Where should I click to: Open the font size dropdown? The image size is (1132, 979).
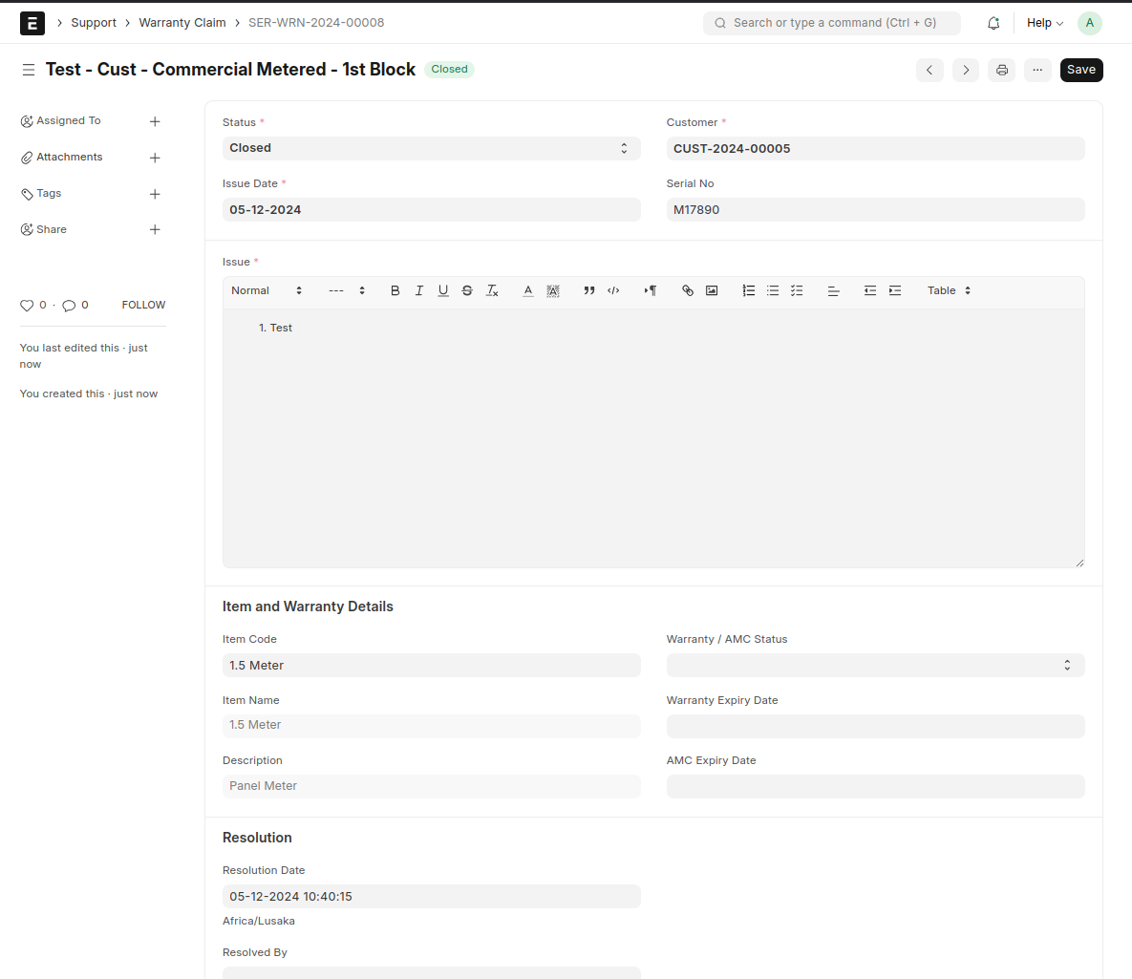pyautogui.click(x=347, y=290)
